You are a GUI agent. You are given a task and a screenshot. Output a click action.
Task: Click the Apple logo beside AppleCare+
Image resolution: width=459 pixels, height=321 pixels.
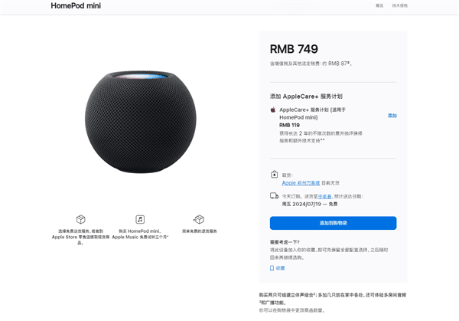[x=273, y=110]
